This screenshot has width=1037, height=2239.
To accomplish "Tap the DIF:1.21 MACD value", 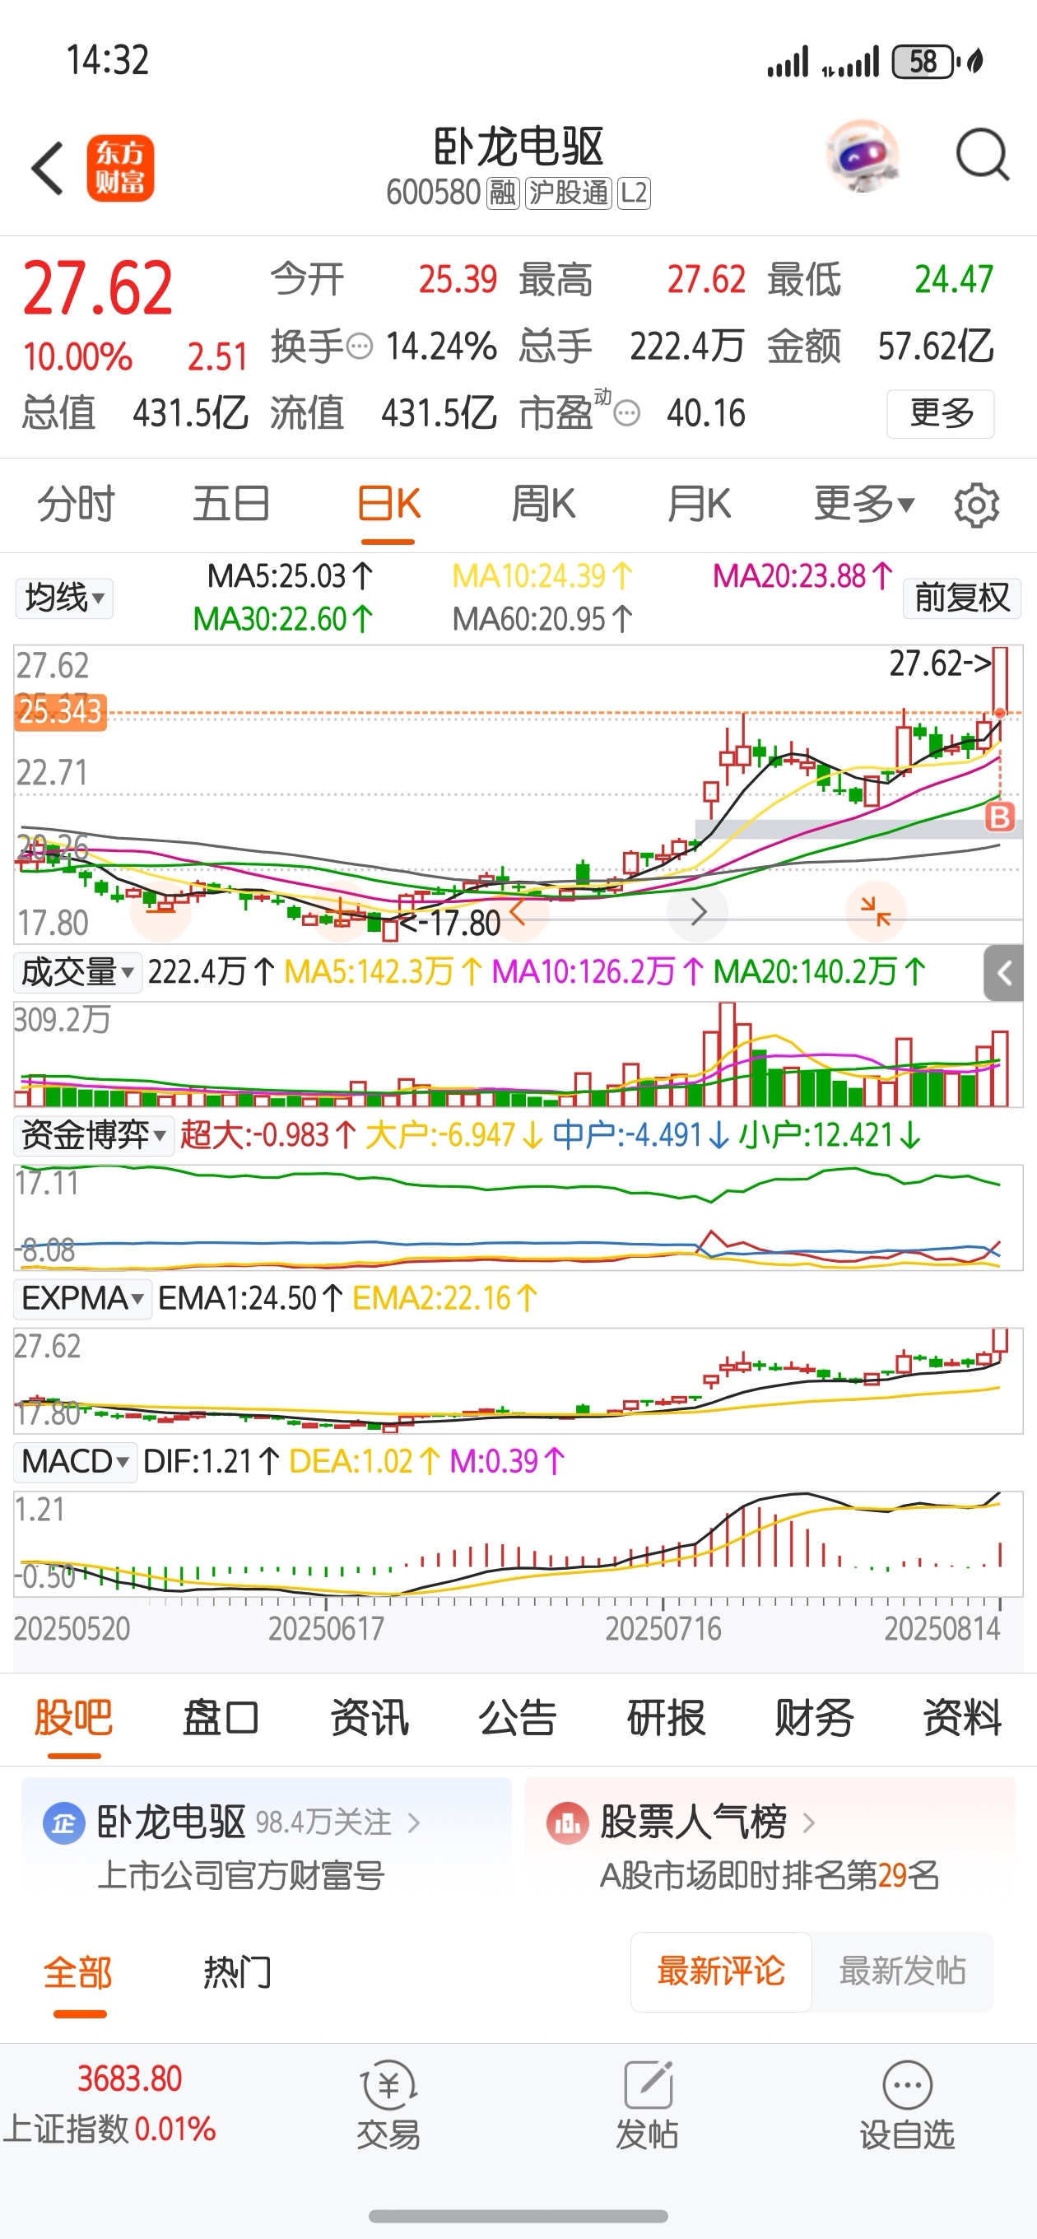I will click(x=212, y=1462).
